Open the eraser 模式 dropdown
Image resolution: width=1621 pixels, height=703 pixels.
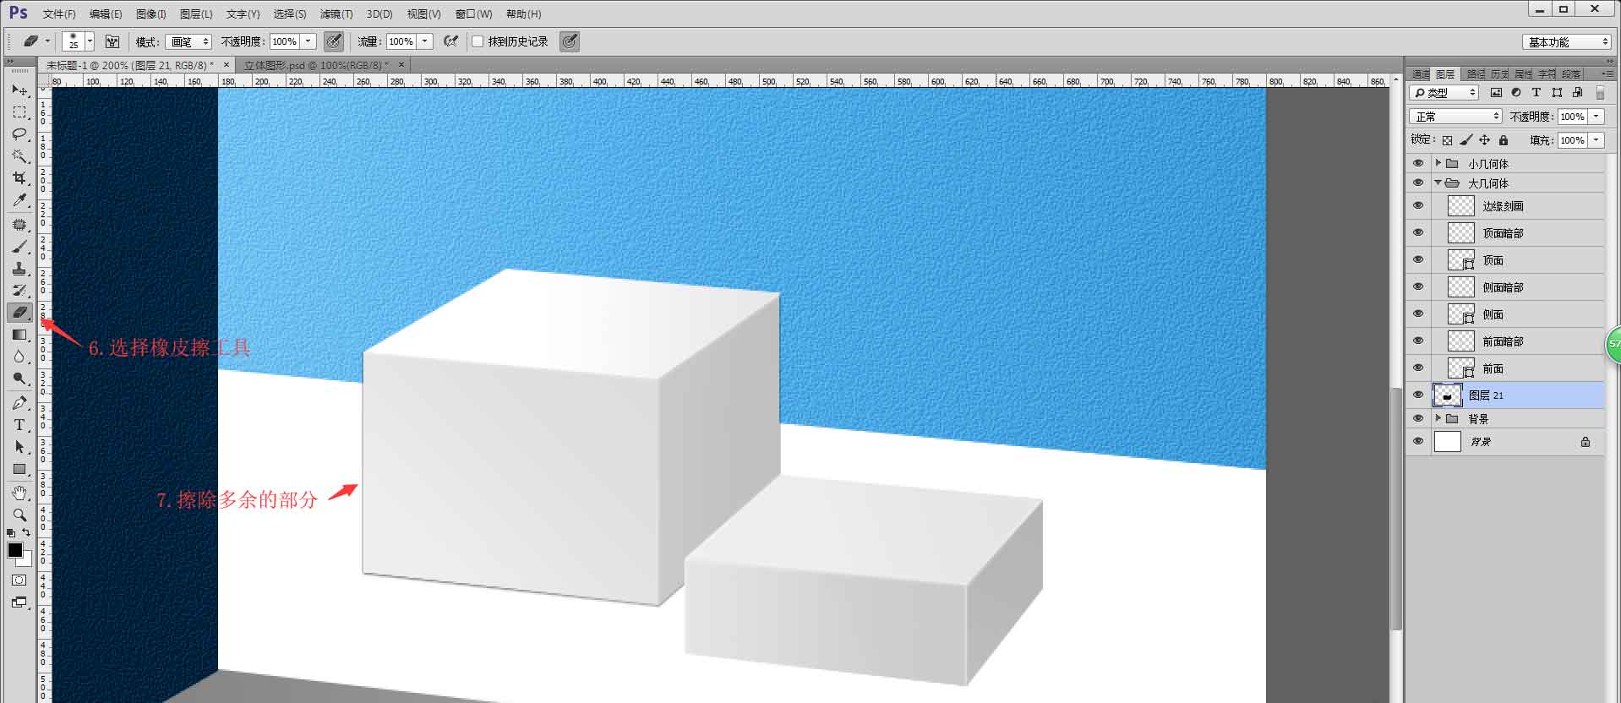(188, 41)
